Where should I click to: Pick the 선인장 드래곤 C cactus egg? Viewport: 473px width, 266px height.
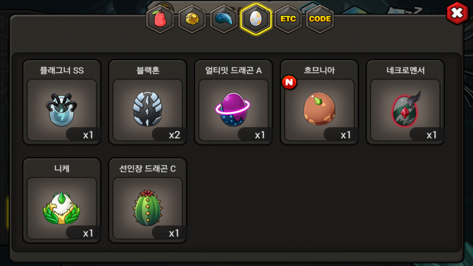147,208
